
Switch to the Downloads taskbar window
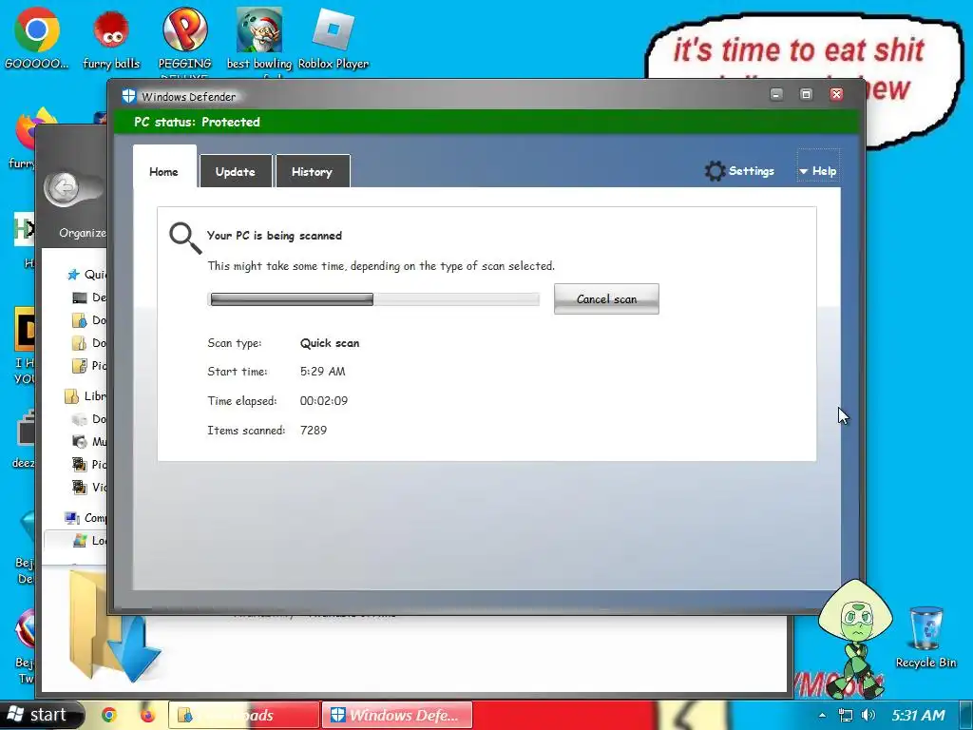tap(244, 715)
